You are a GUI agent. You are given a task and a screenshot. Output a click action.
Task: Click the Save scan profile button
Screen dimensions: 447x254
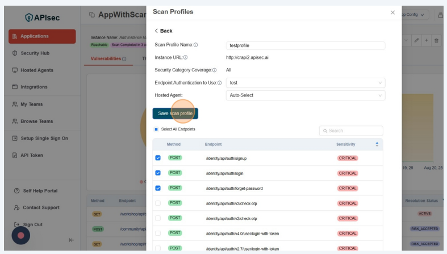[175, 113]
